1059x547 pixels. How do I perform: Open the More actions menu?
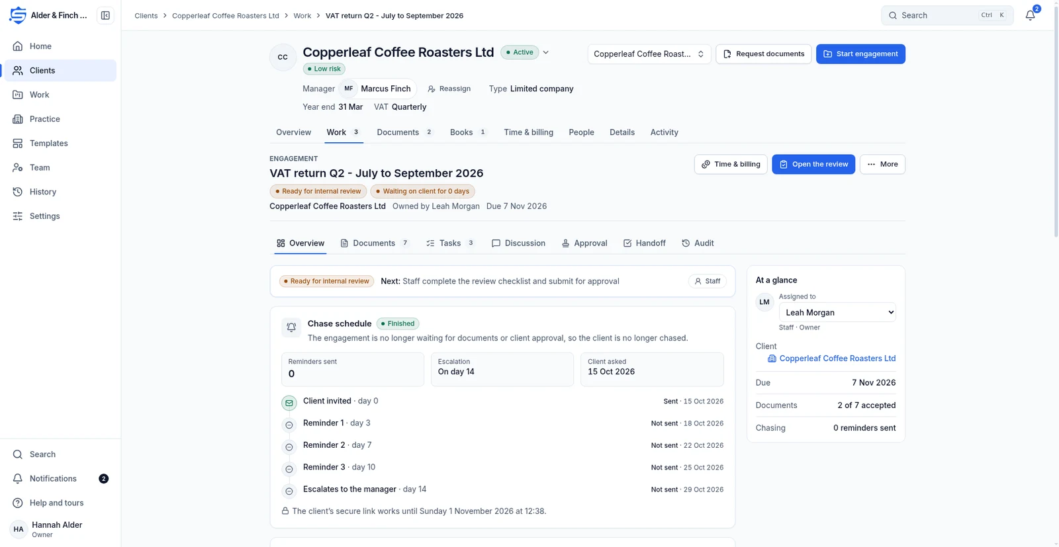coord(882,164)
